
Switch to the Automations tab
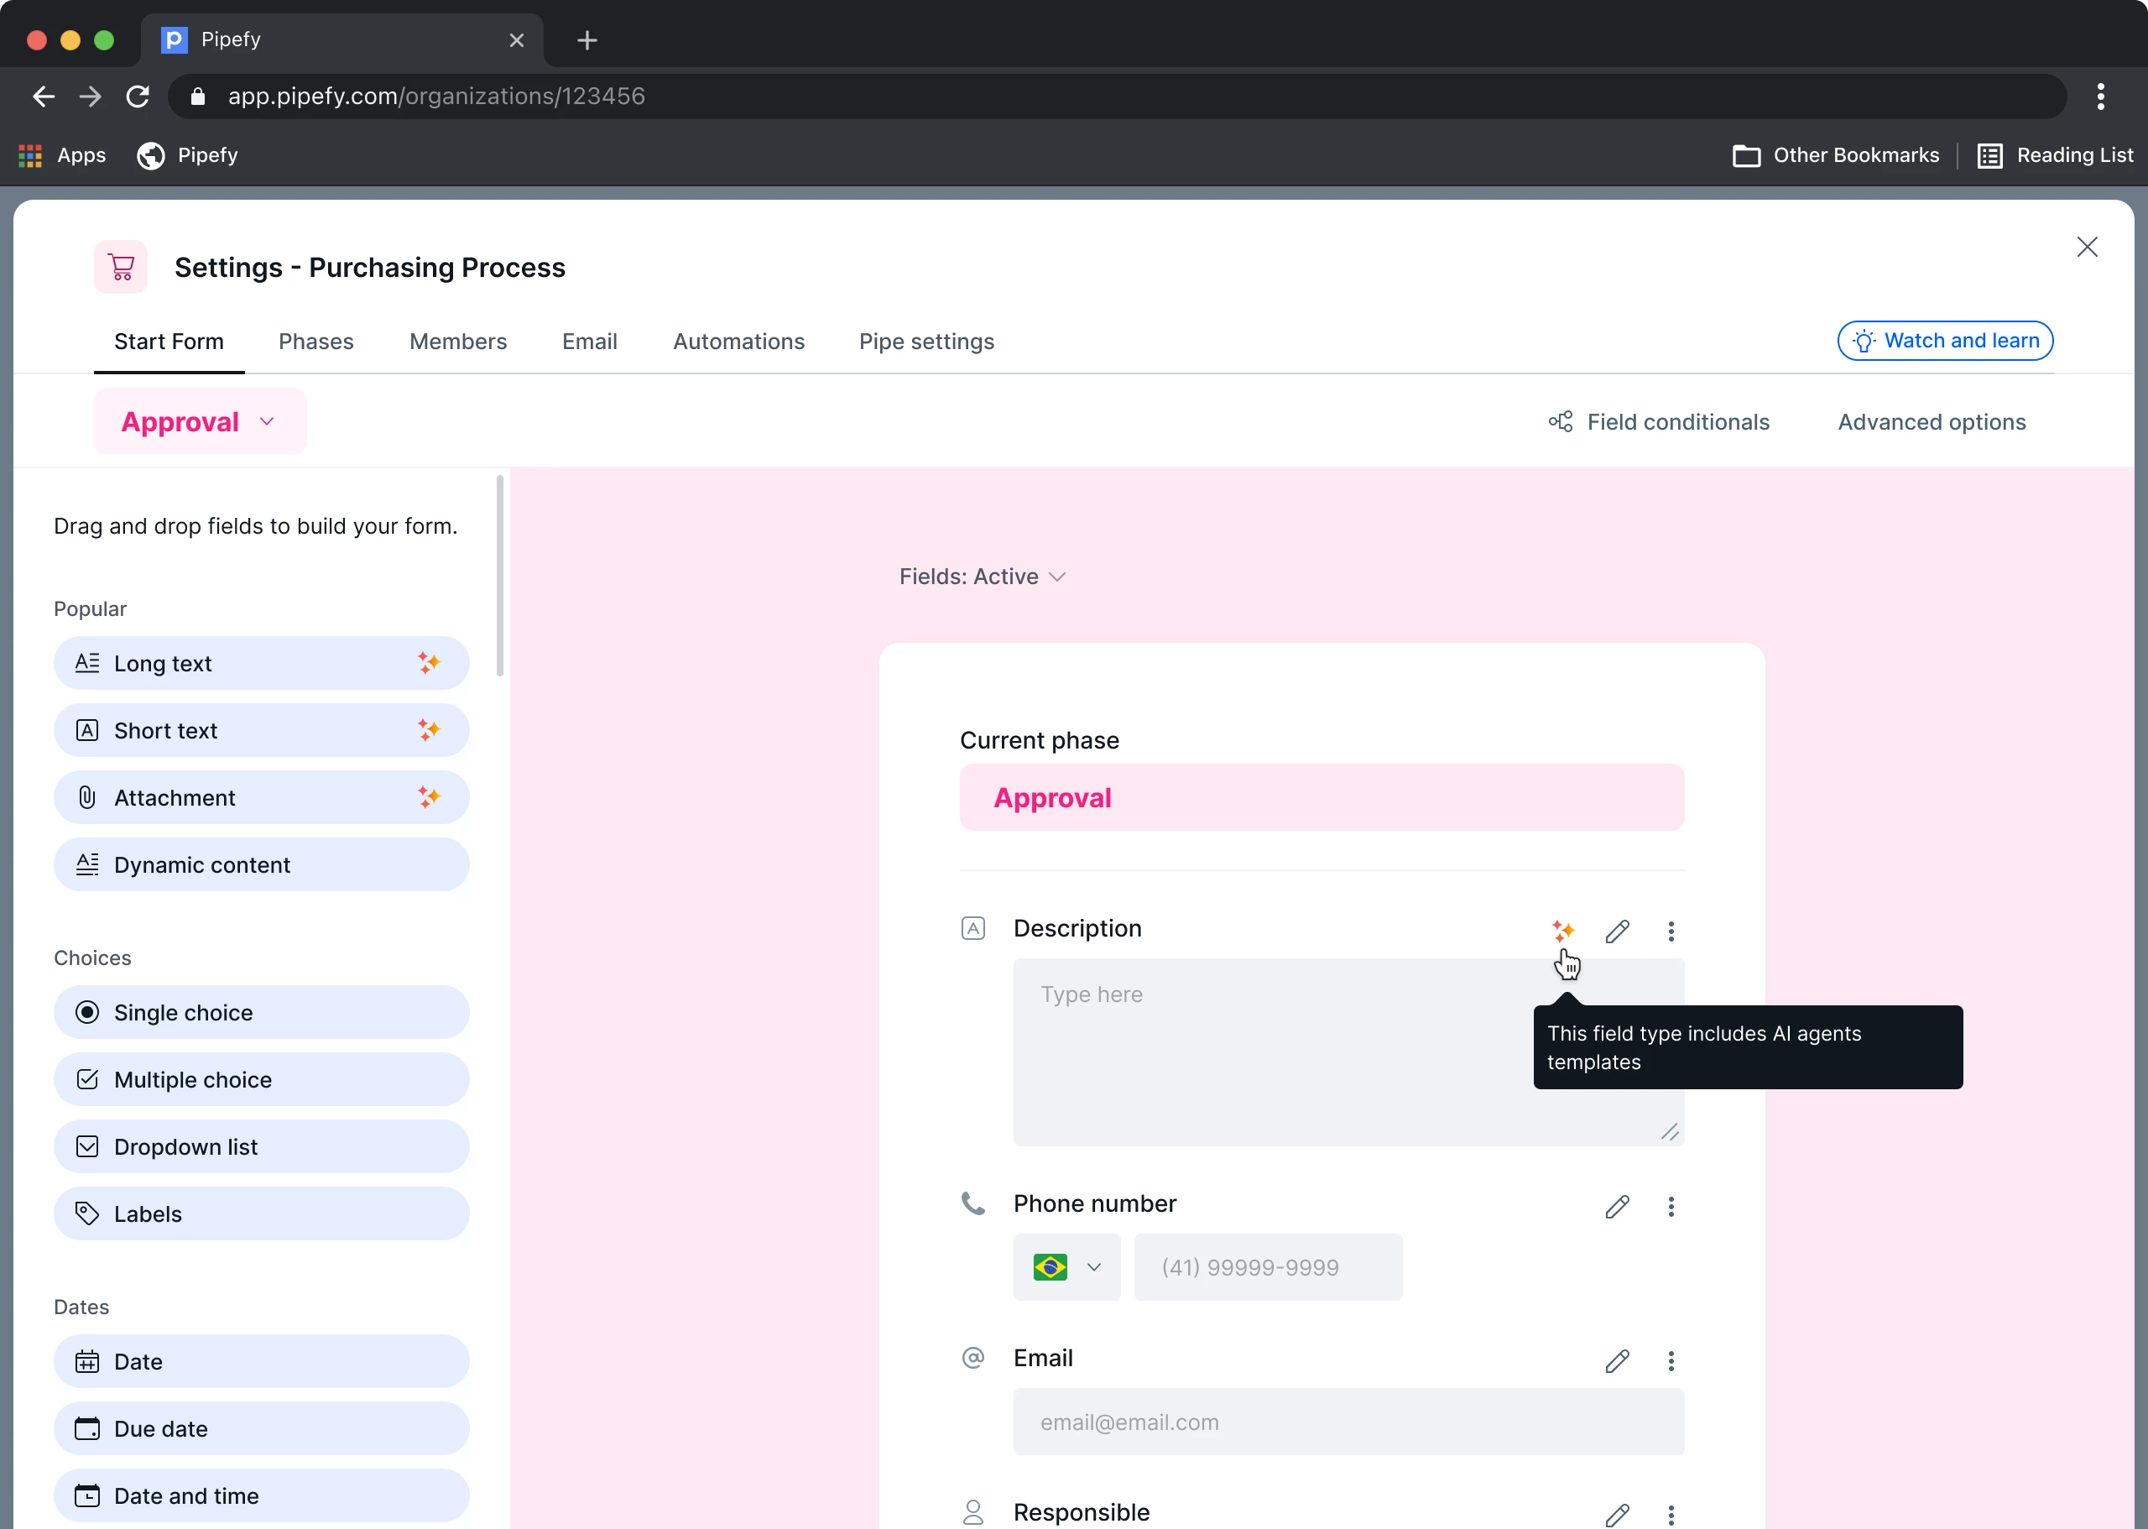(738, 342)
